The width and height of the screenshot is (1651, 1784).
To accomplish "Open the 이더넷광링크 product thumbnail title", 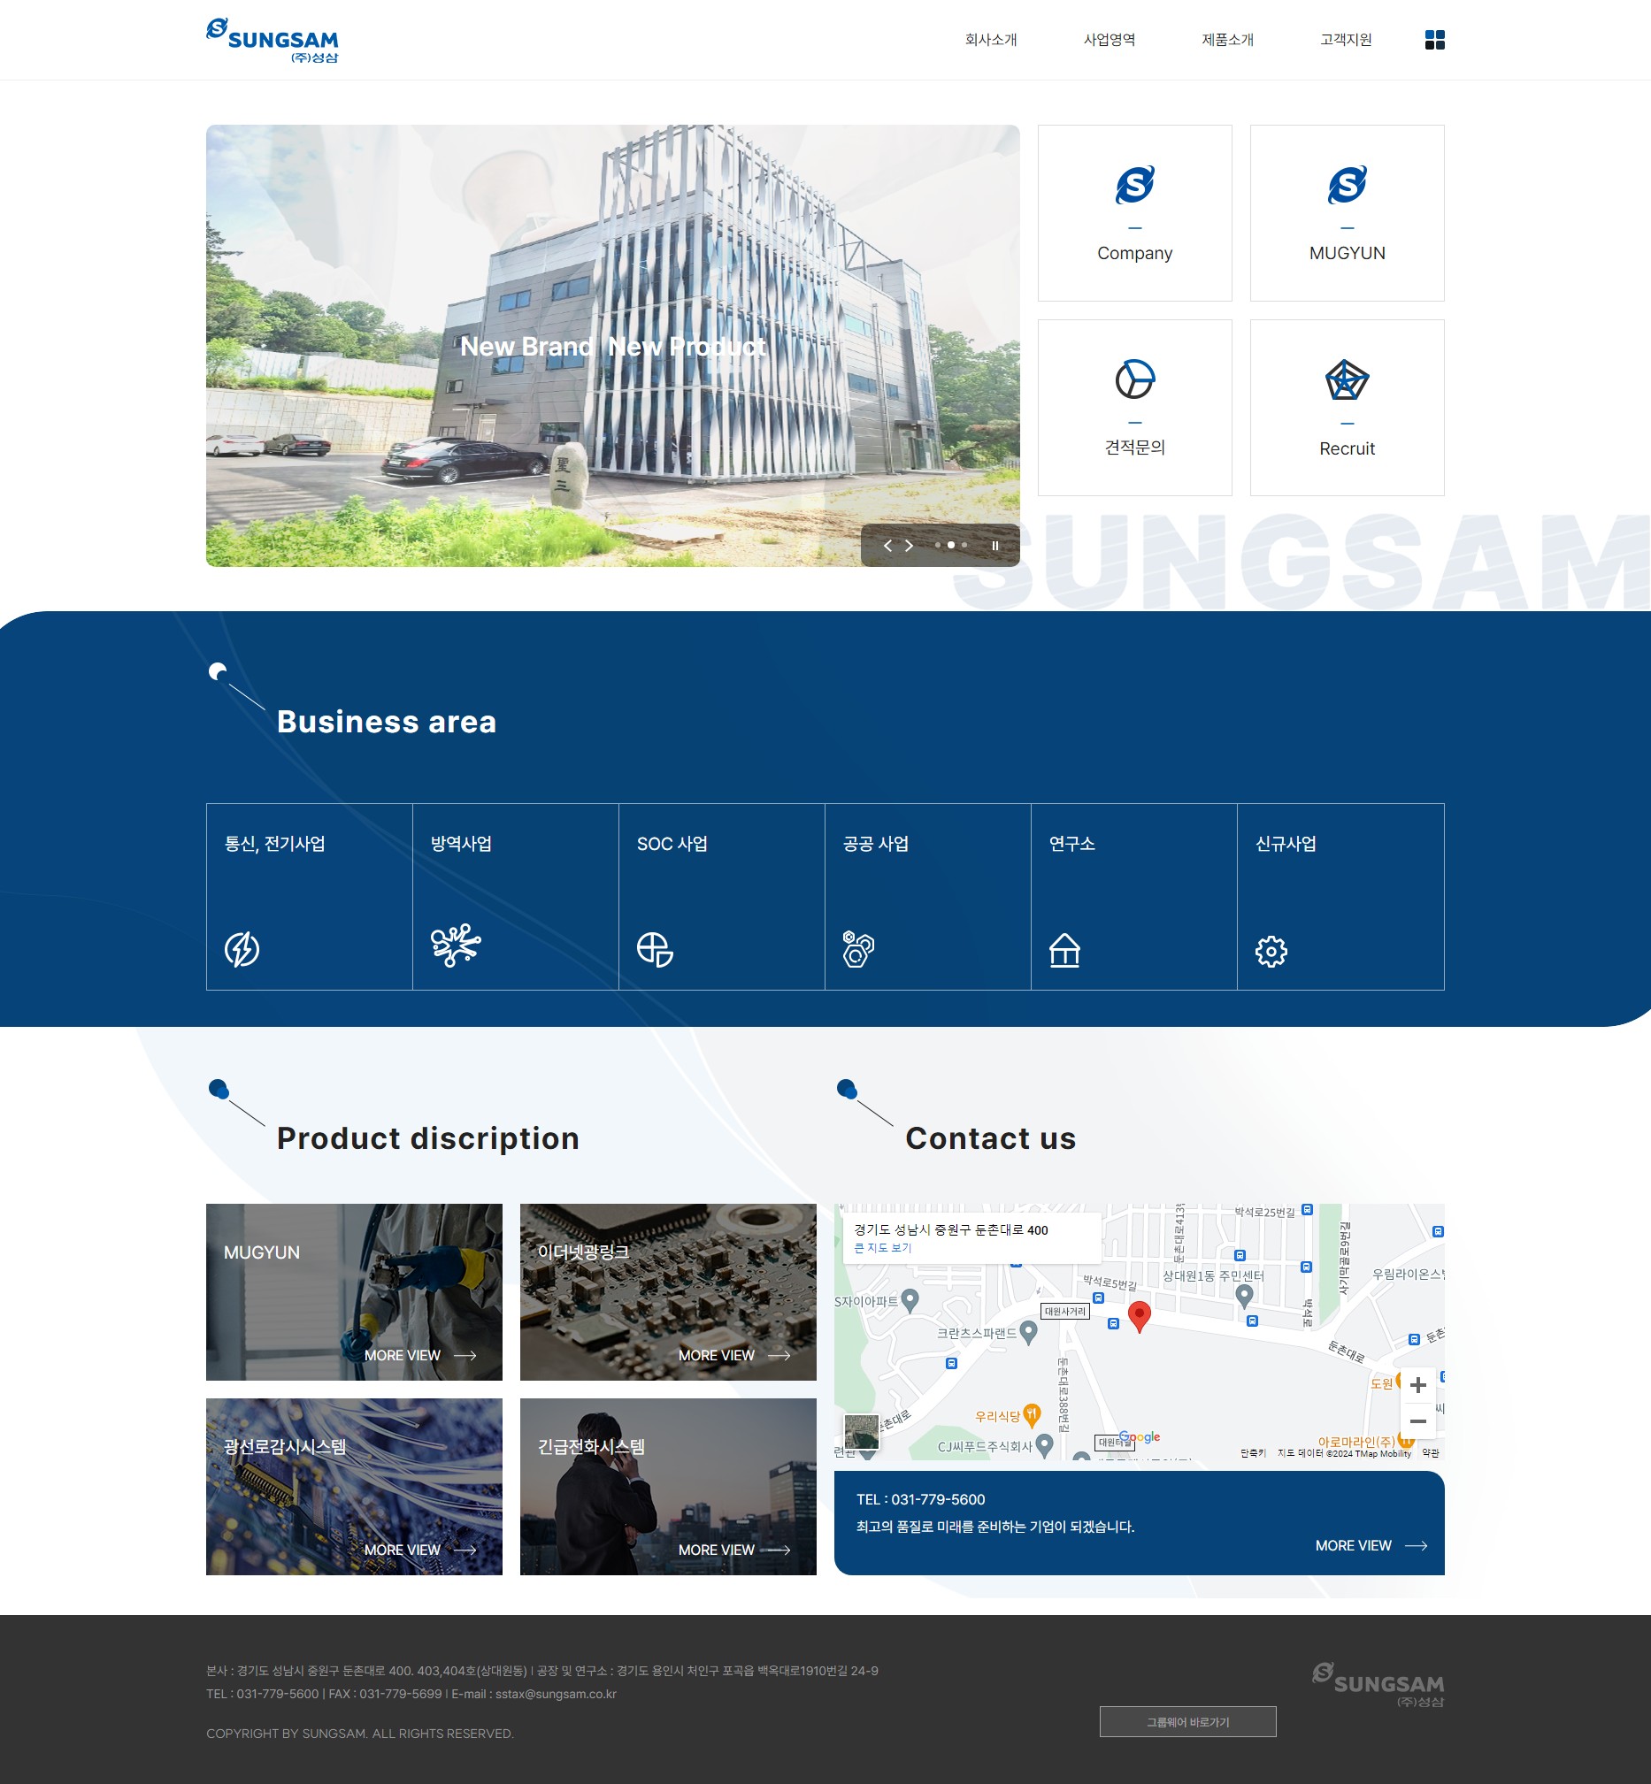I will (x=583, y=1252).
